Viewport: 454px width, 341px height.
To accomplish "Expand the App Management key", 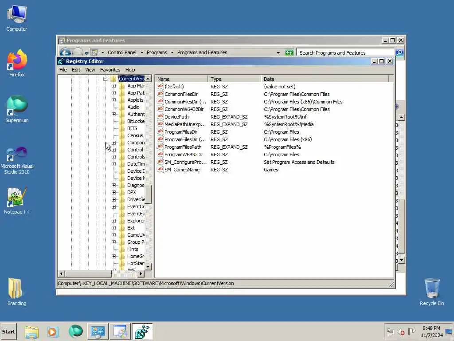I will click(x=113, y=86).
